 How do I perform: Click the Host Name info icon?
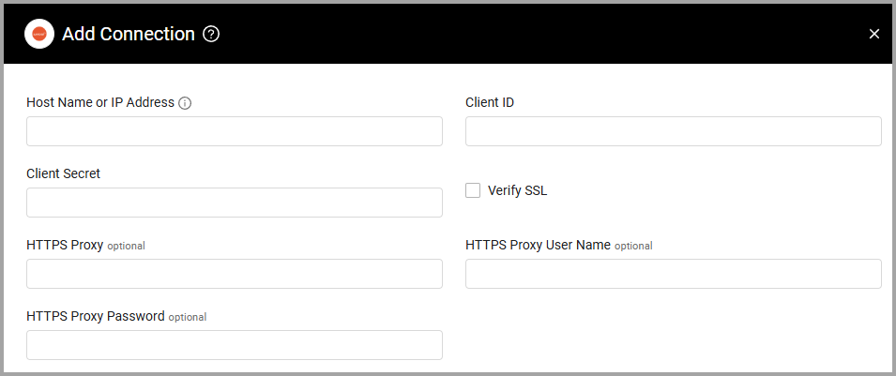click(x=185, y=103)
